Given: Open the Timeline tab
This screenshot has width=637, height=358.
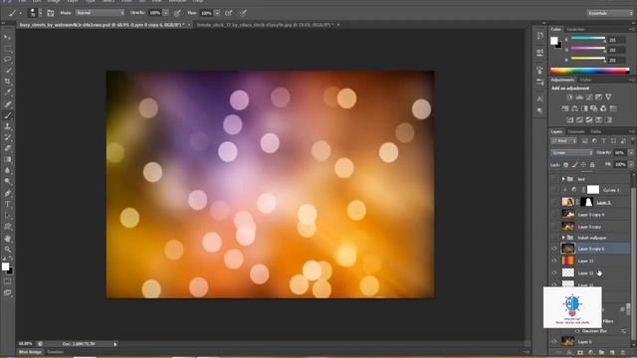Looking at the screenshot, I should 56,352.
